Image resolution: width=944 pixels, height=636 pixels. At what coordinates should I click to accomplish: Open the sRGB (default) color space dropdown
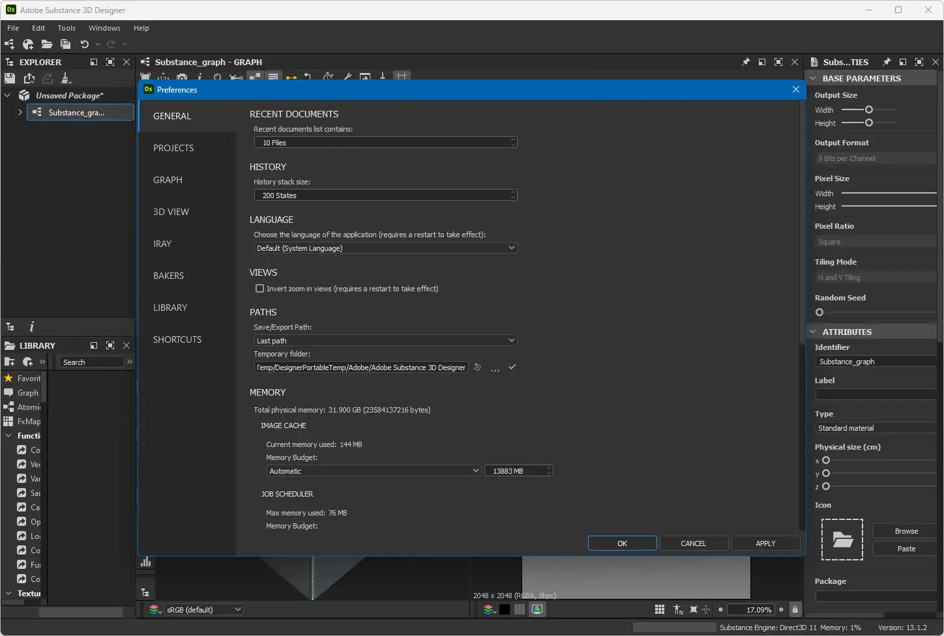pyautogui.click(x=203, y=610)
